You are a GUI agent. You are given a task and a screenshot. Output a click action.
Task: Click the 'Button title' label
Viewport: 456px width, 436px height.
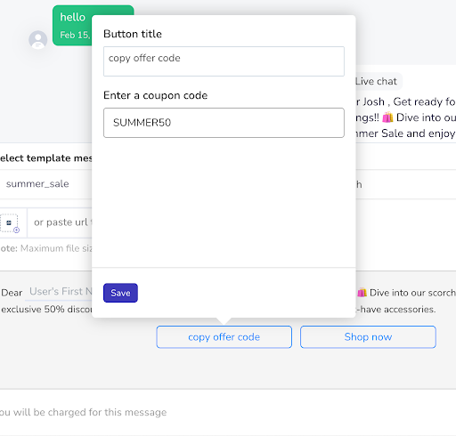coord(133,34)
